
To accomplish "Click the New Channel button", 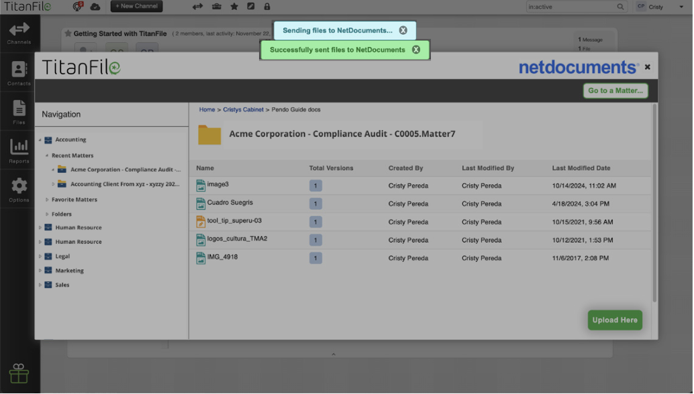I will 137,6.
